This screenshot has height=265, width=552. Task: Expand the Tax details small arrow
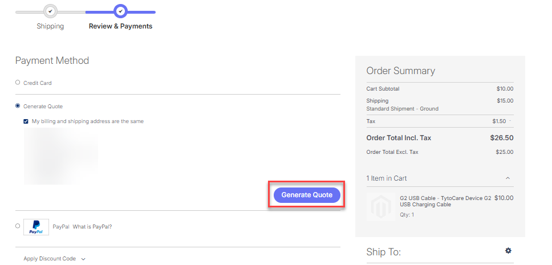(510, 121)
